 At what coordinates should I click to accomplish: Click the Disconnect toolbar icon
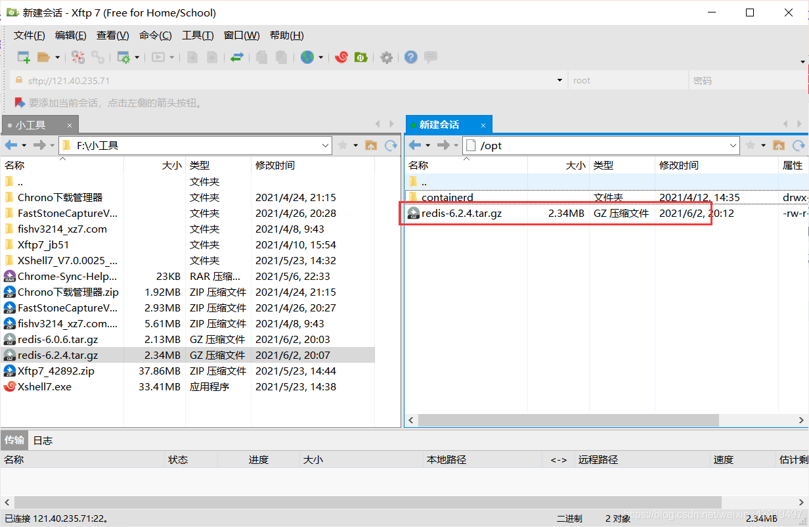[78, 57]
